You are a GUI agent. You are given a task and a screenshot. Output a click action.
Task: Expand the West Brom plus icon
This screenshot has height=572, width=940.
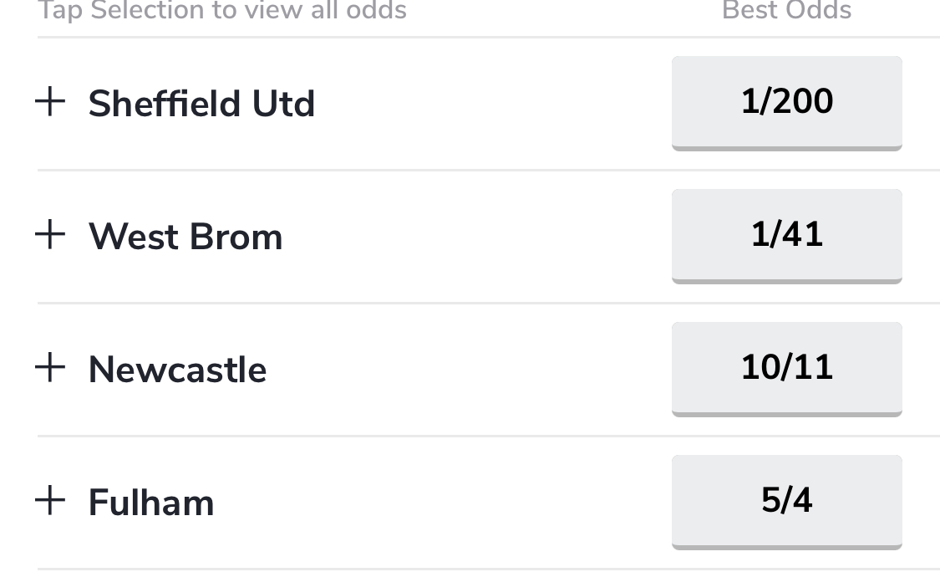50,234
